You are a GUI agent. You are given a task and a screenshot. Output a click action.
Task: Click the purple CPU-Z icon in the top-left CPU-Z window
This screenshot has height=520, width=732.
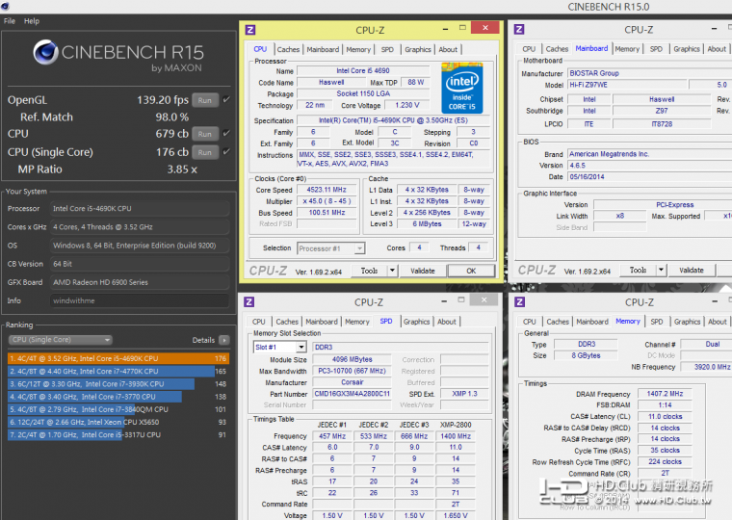coord(250,30)
